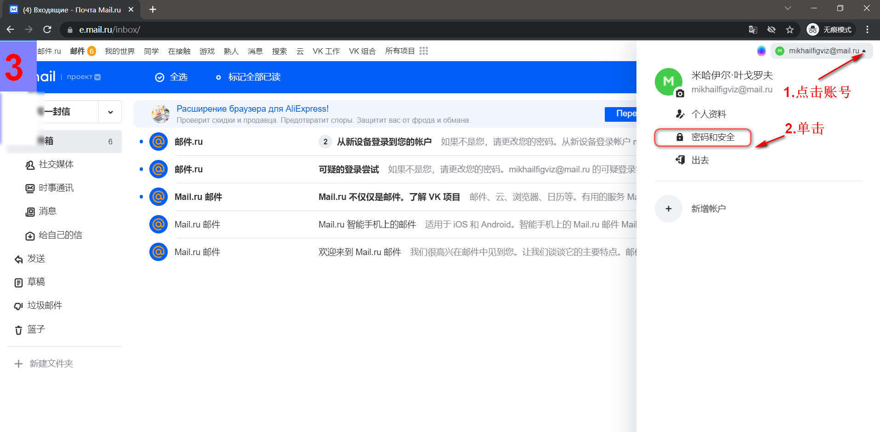Screen dimensions: 880x432
Task: Open the Chrome three-dot menu
Action: pyautogui.click(x=867, y=29)
